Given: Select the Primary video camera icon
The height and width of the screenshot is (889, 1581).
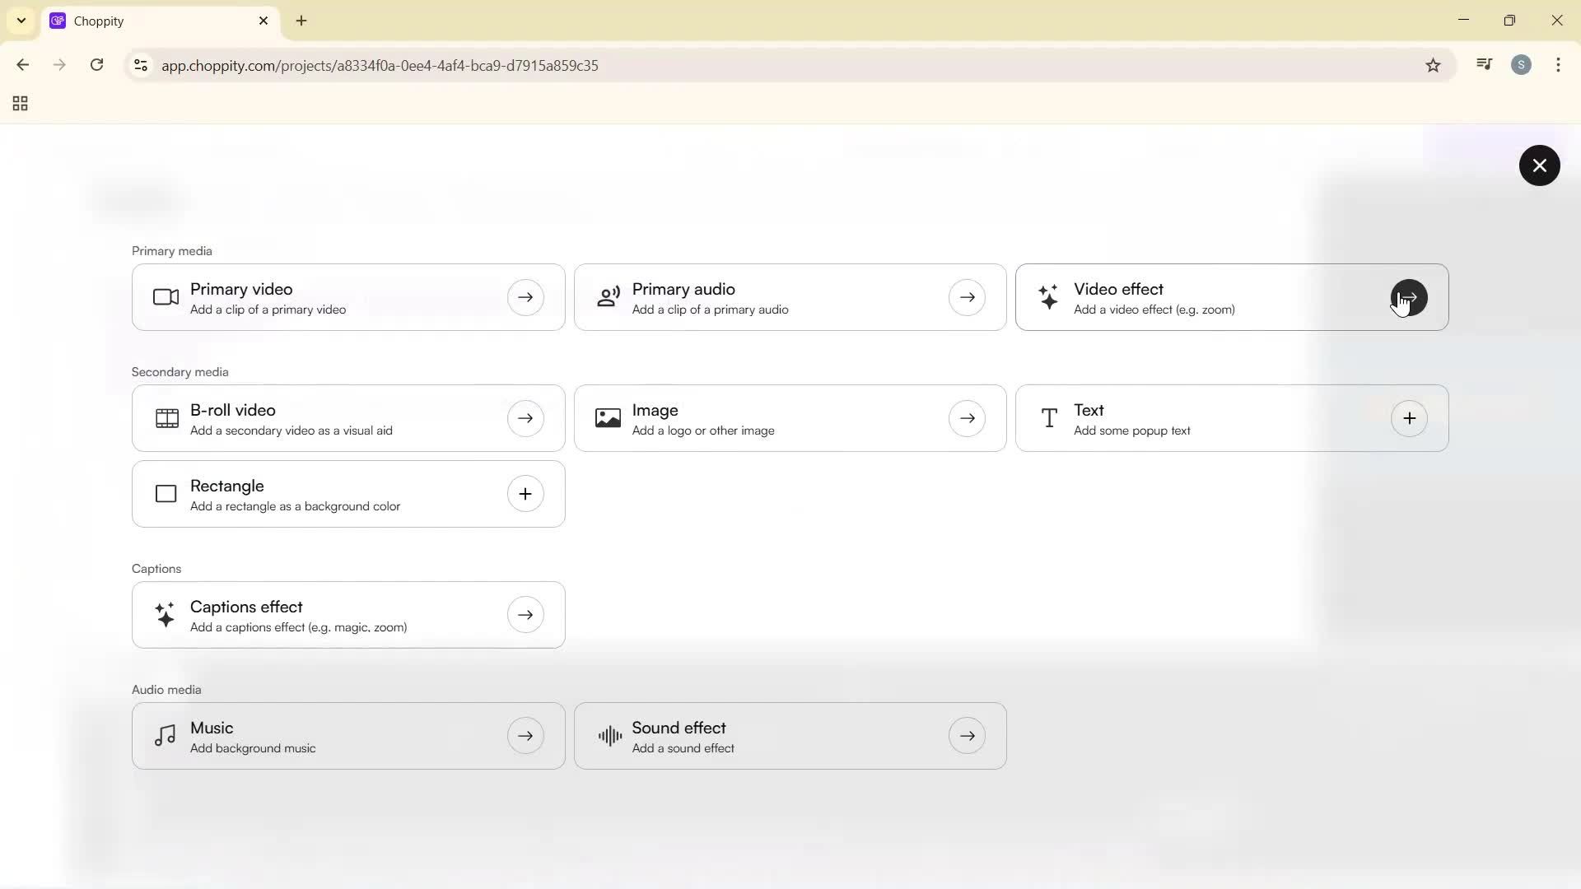Looking at the screenshot, I should coord(165,297).
